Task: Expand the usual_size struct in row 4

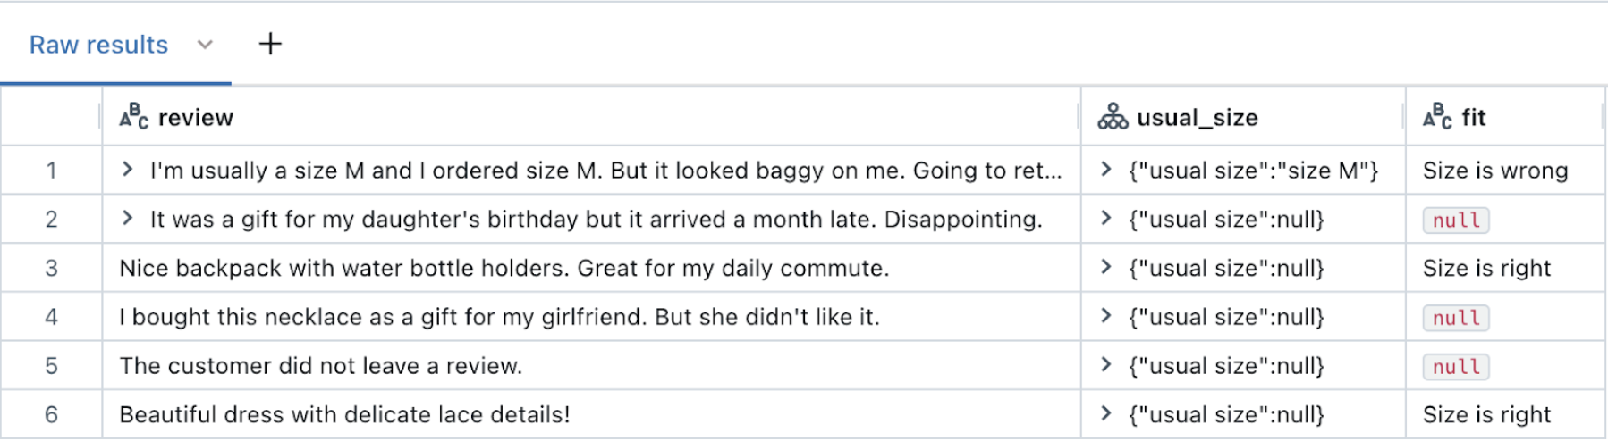Action: pos(1106,316)
